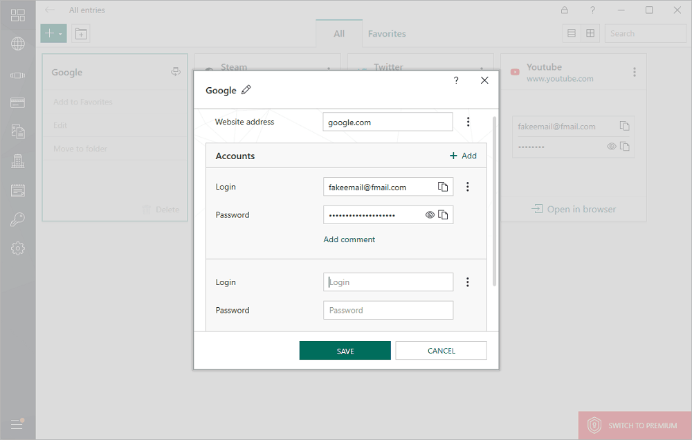Click the Search box in the toolbar

click(645, 33)
